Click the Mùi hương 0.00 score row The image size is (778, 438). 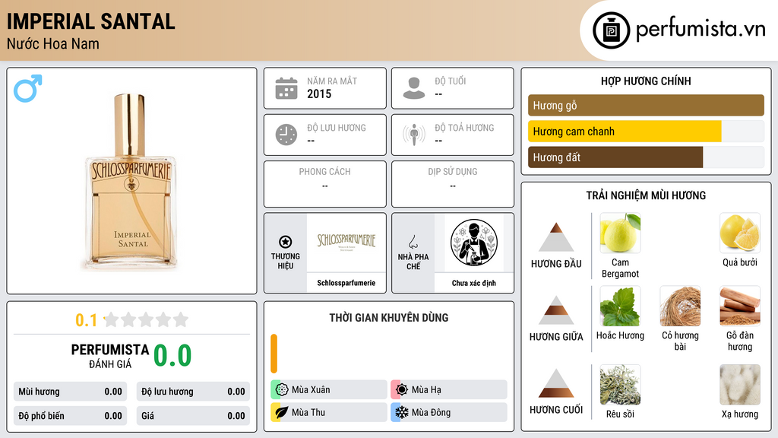point(70,392)
